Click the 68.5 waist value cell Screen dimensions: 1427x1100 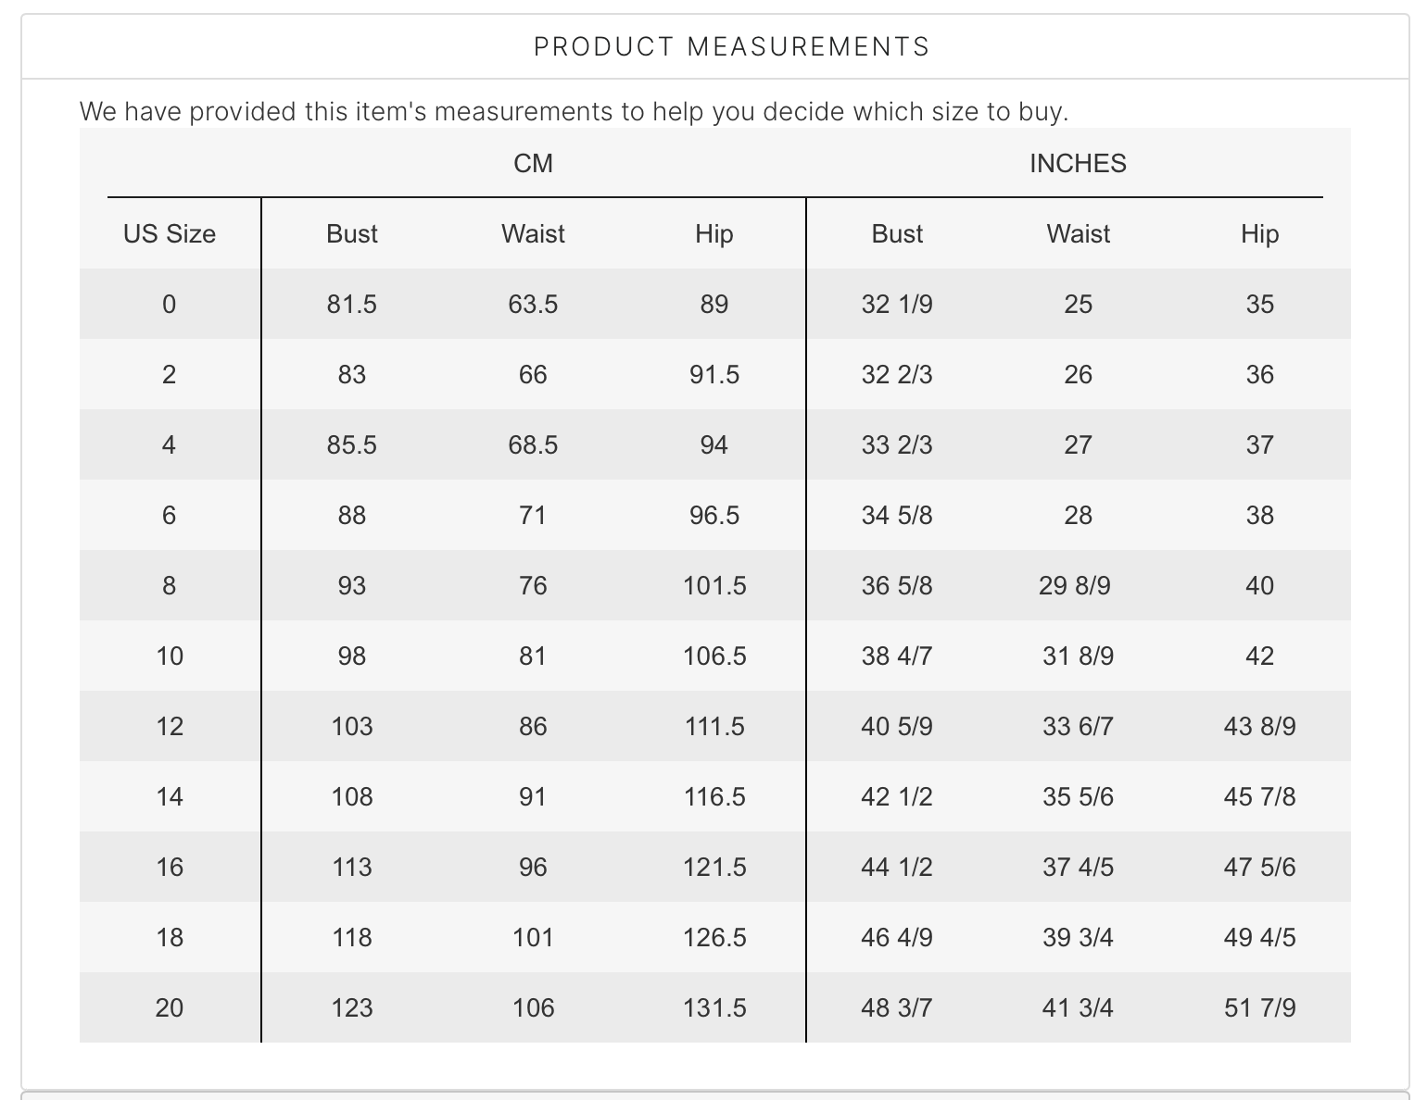point(533,444)
